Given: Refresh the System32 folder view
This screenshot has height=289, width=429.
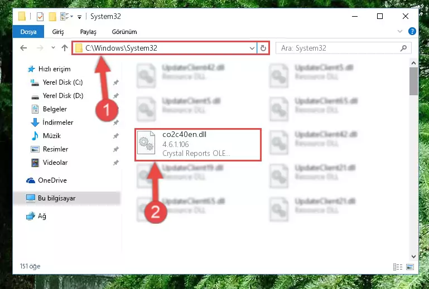Looking at the screenshot, I should pos(263,48).
